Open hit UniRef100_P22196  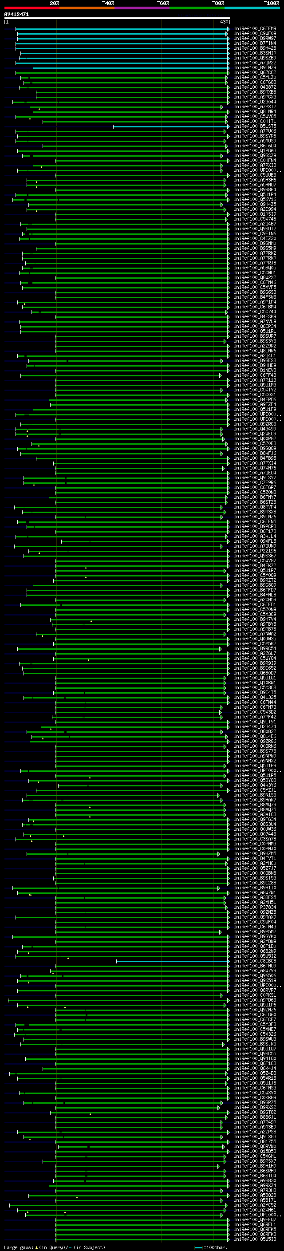(255, 551)
